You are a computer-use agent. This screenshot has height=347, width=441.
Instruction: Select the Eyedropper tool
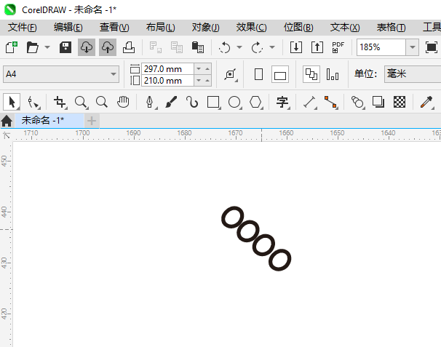pyautogui.click(x=426, y=102)
